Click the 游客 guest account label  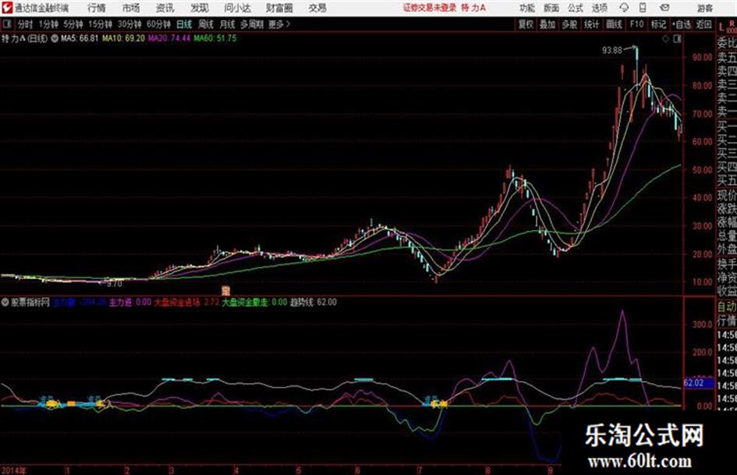click(x=705, y=8)
